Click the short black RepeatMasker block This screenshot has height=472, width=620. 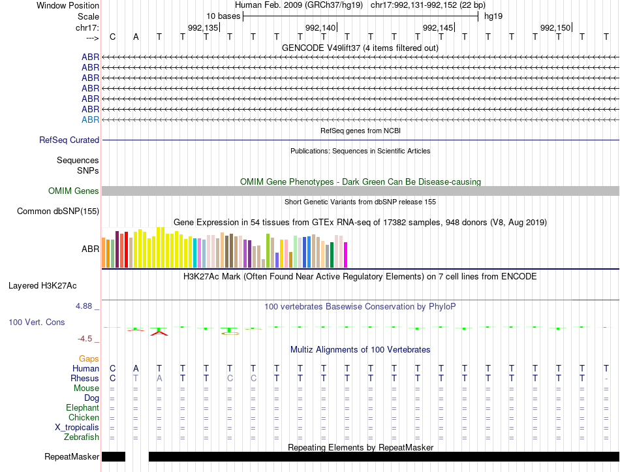point(114,456)
